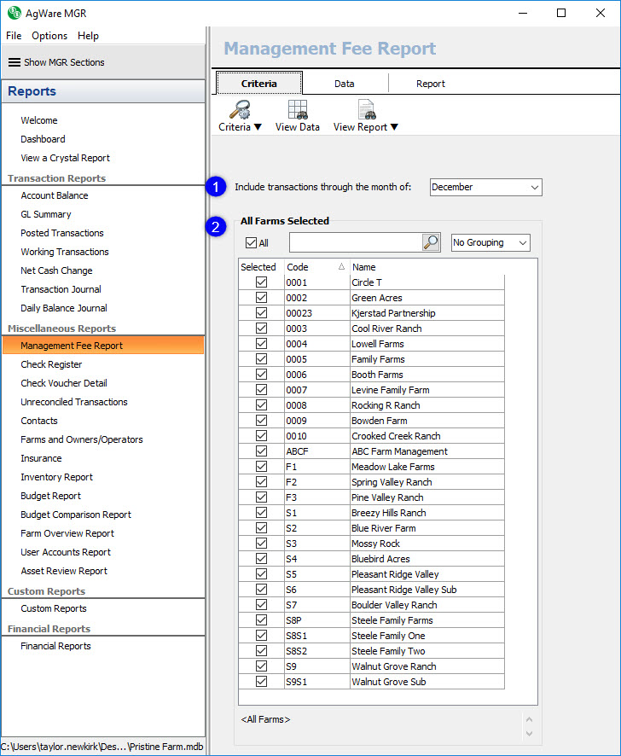621x756 pixels.
Task: Open the View Report dropdown arrow
Action: point(394,128)
